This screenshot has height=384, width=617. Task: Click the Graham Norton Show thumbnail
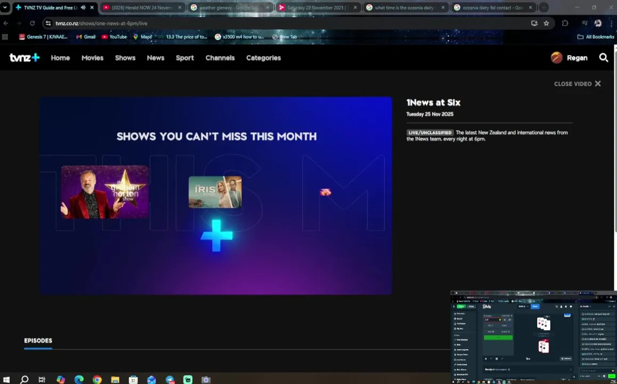pos(105,192)
